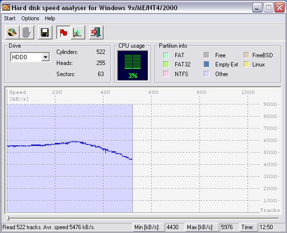Open the Options menu
This screenshot has width=287, height=233.
(30, 18)
